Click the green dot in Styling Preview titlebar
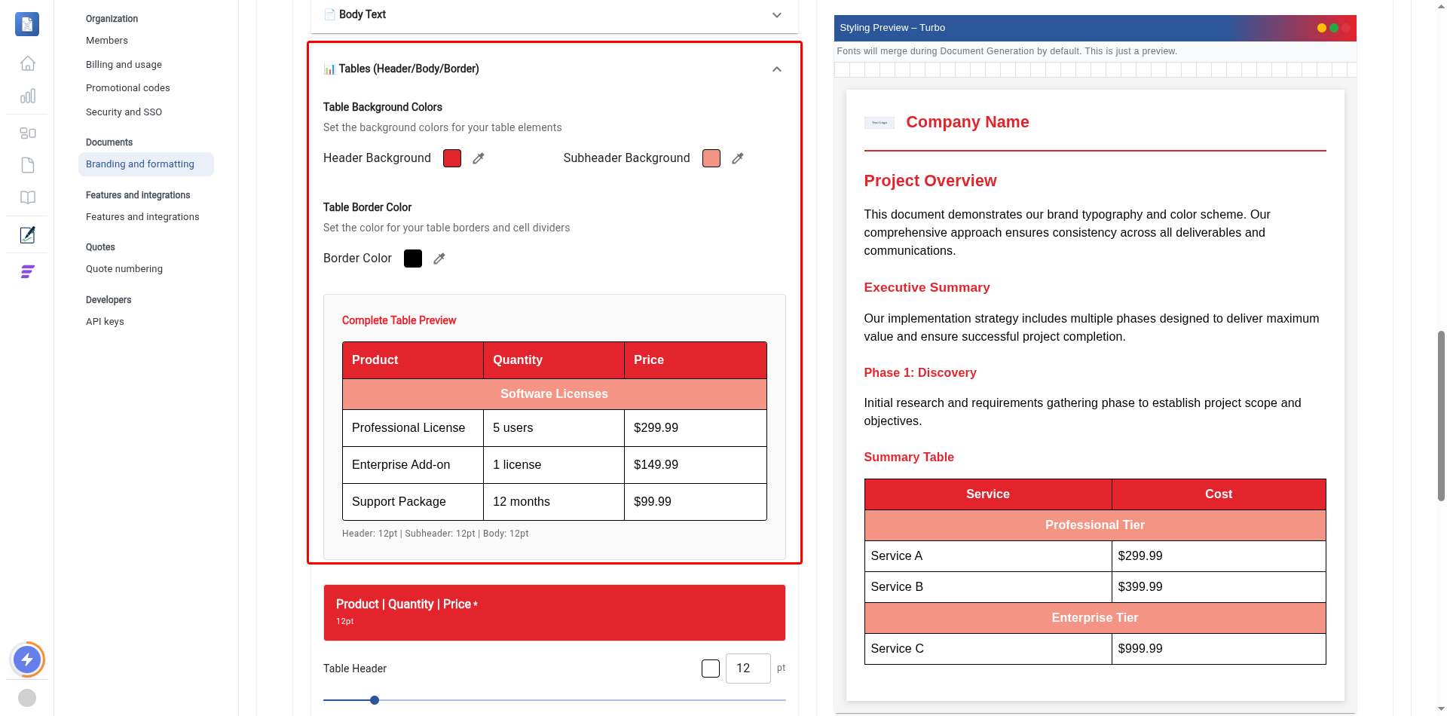The image size is (1447, 716). click(1334, 28)
